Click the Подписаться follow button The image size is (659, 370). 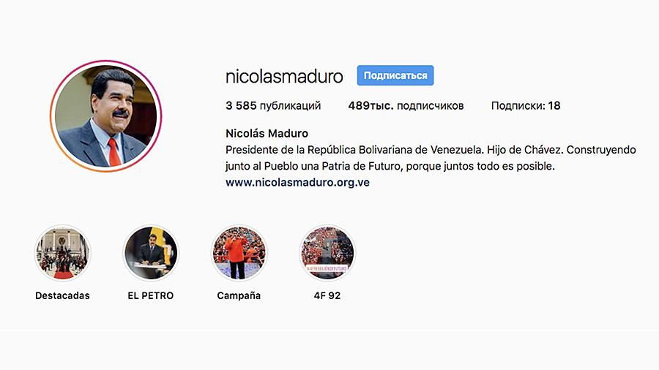coord(395,75)
